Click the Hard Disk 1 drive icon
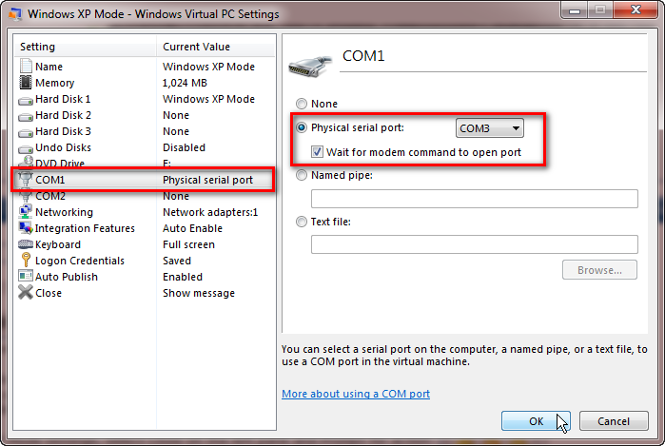This screenshot has width=665, height=446. (26, 101)
